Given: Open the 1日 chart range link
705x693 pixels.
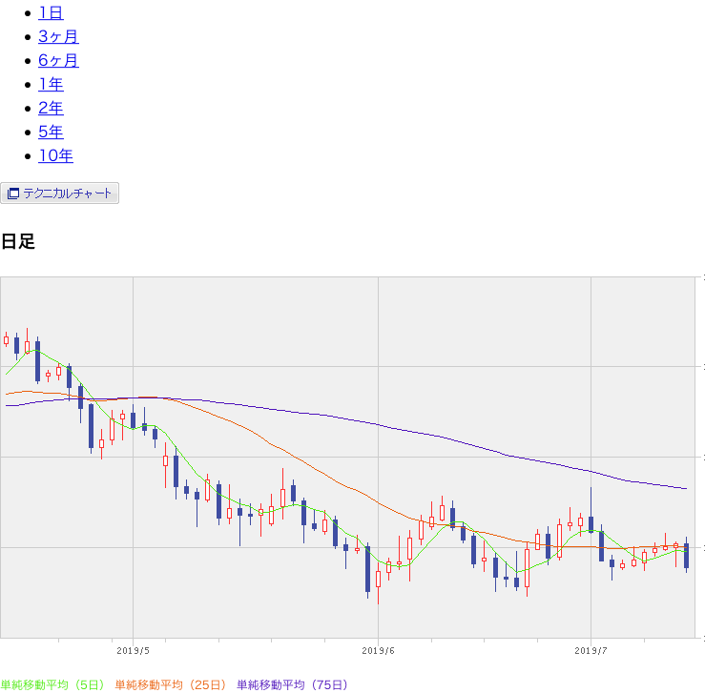Looking at the screenshot, I should tap(51, 13).
